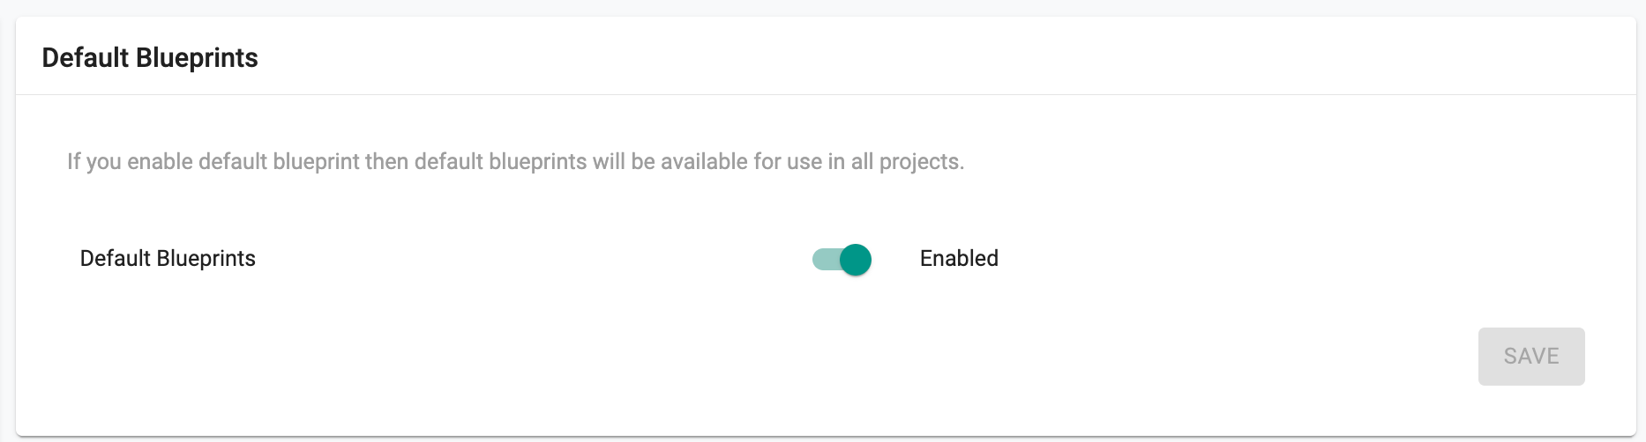Click the bold "Default Blueprints" title

(x=150, y=58)
